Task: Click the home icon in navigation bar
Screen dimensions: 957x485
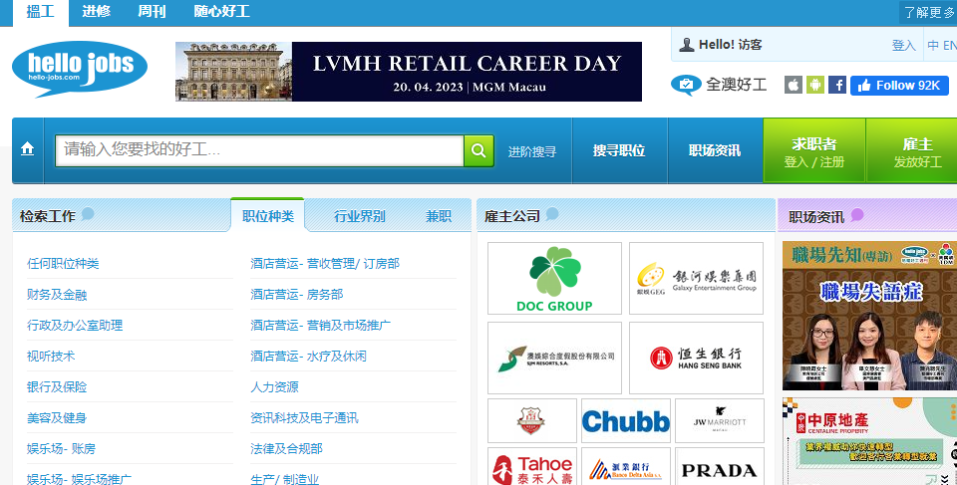Action: 28,148
